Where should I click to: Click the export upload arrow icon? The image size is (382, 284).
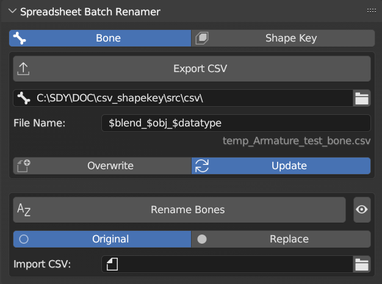click(x=23, y=68)
